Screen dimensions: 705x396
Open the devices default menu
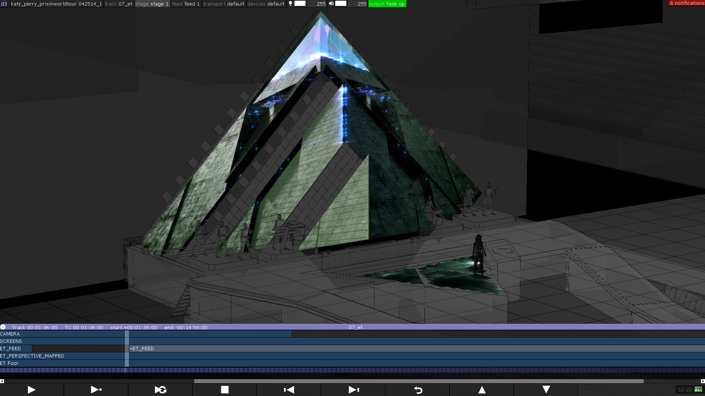pos(266,4)
